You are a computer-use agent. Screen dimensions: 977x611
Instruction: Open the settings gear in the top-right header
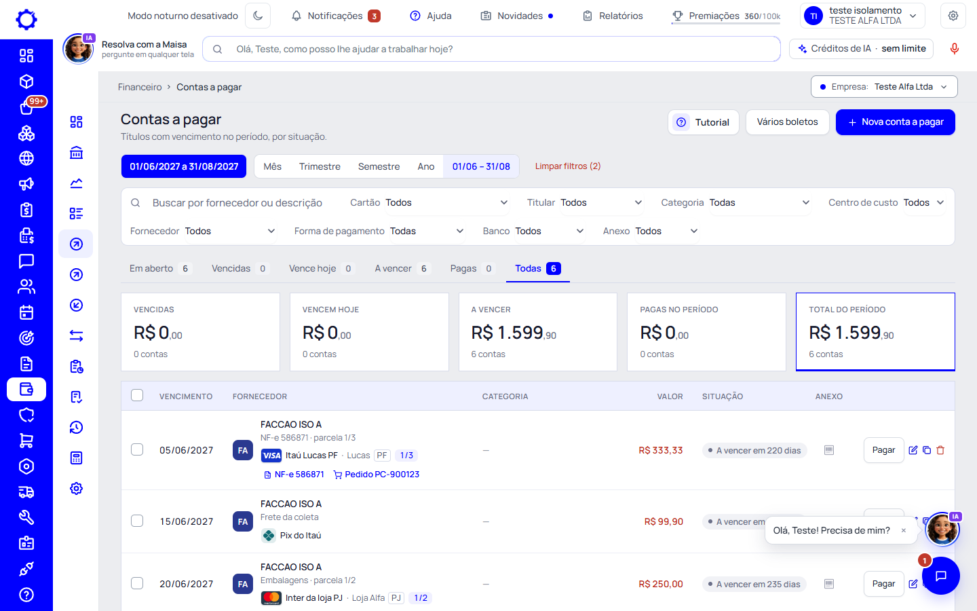pyautogui.click(x=953, y=16)
